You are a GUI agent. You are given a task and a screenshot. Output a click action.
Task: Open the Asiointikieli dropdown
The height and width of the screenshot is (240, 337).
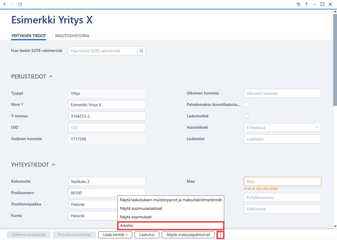[282, 128]
